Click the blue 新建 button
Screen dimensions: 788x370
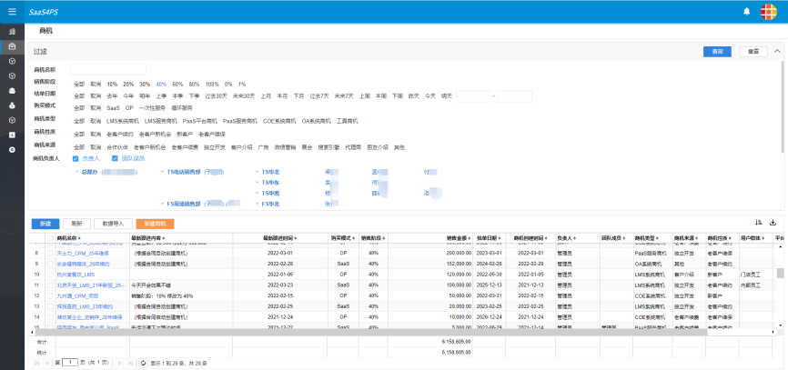45,224
